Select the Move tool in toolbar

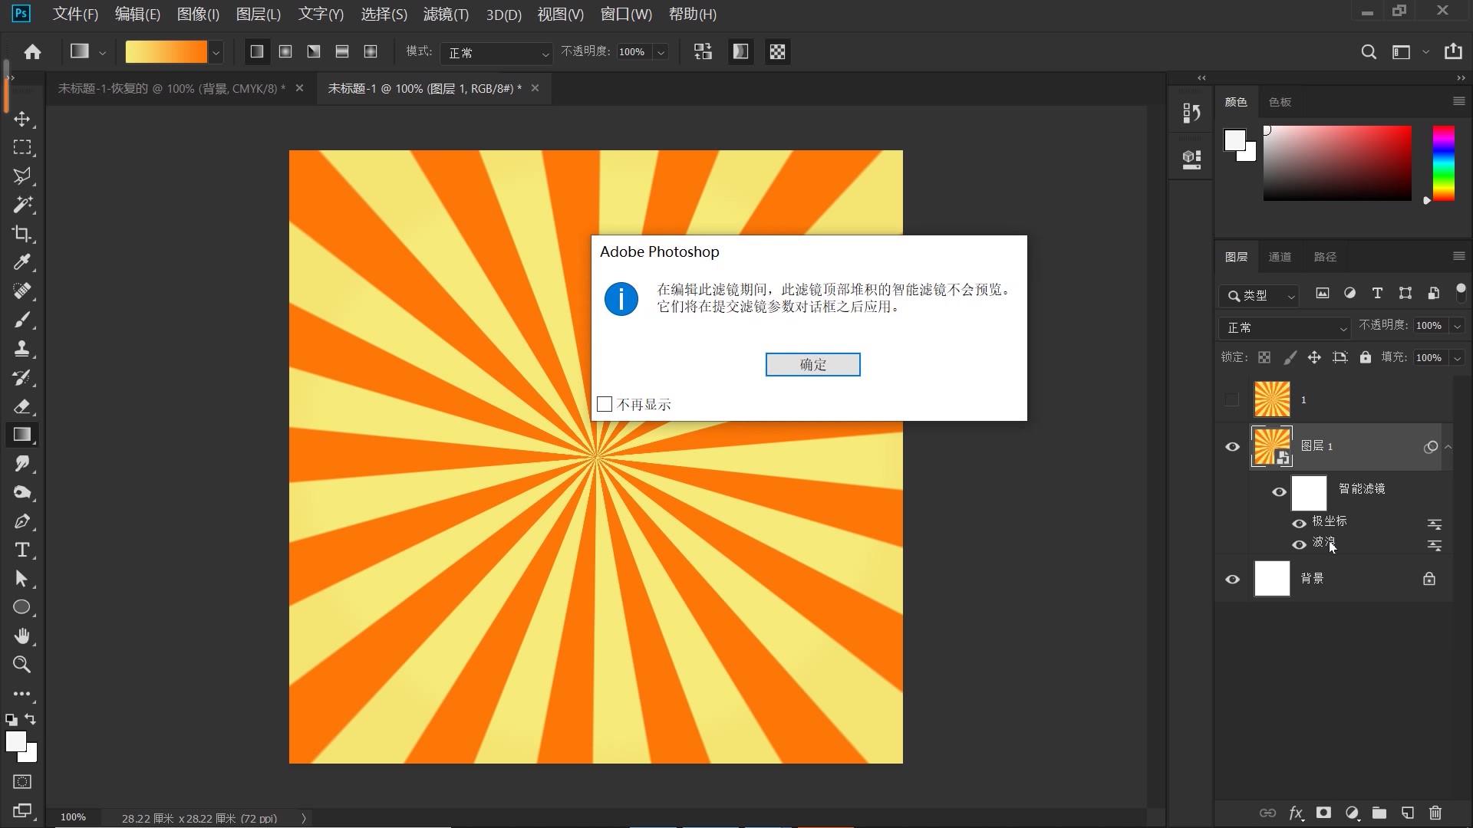pyautogui.click(x=23, y=118)
